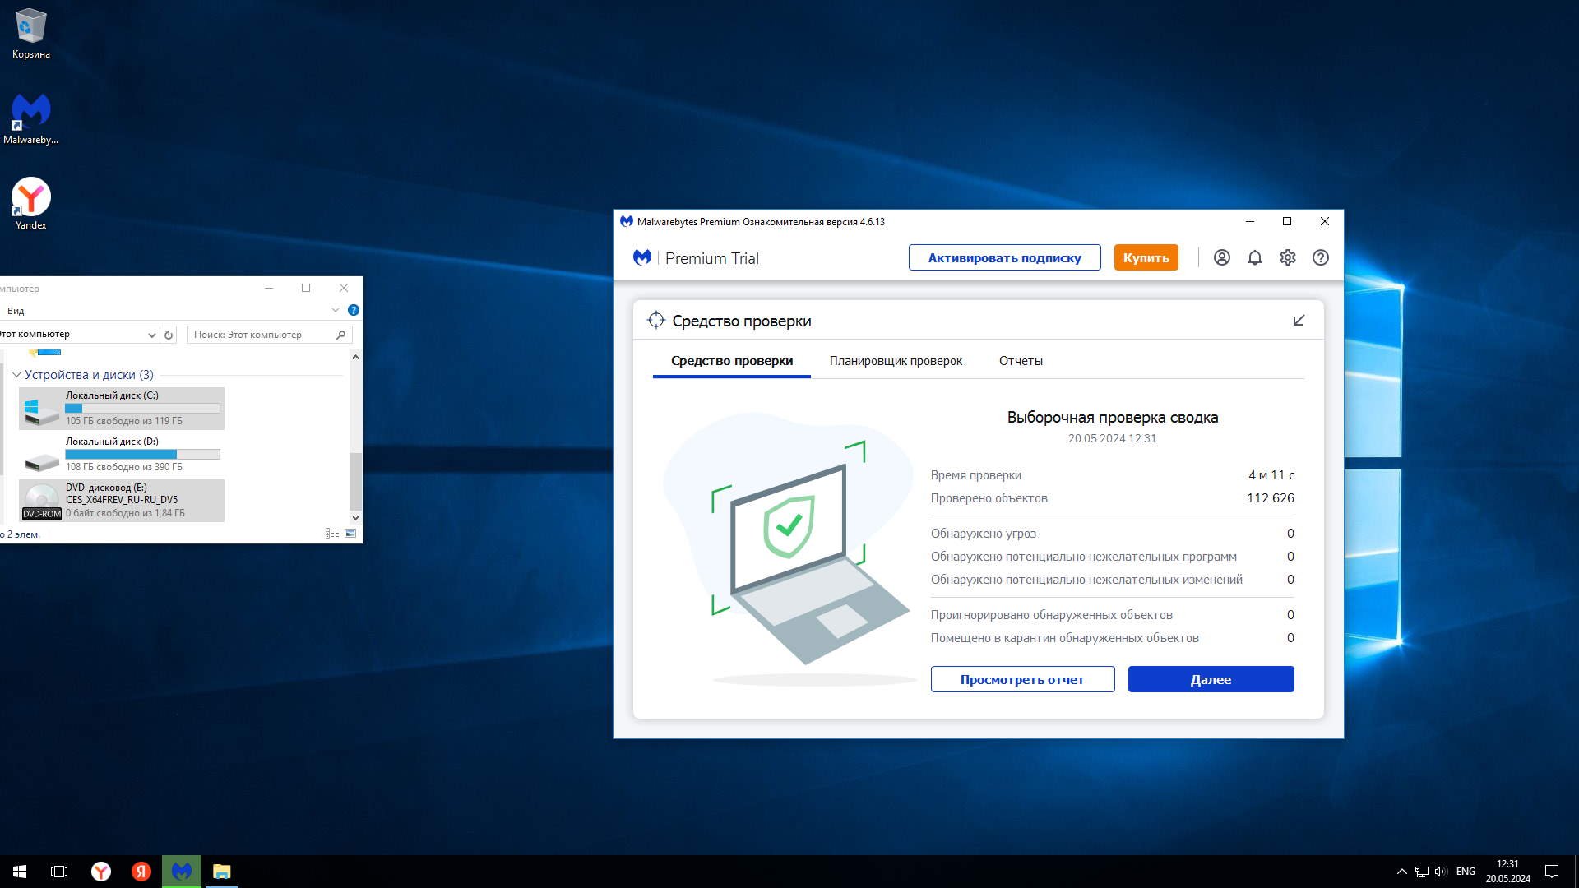
Task: Click the View report button
Action: pyautogui.click(x=1022, y=679)
